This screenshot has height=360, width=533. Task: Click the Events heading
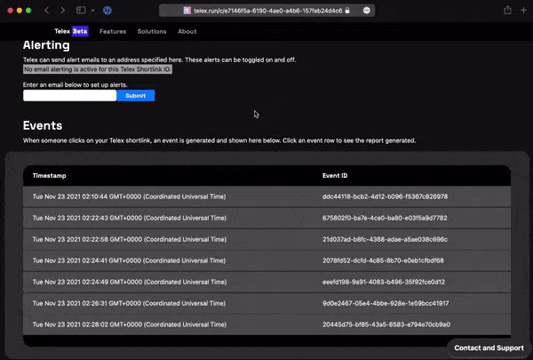pos(43,125)
